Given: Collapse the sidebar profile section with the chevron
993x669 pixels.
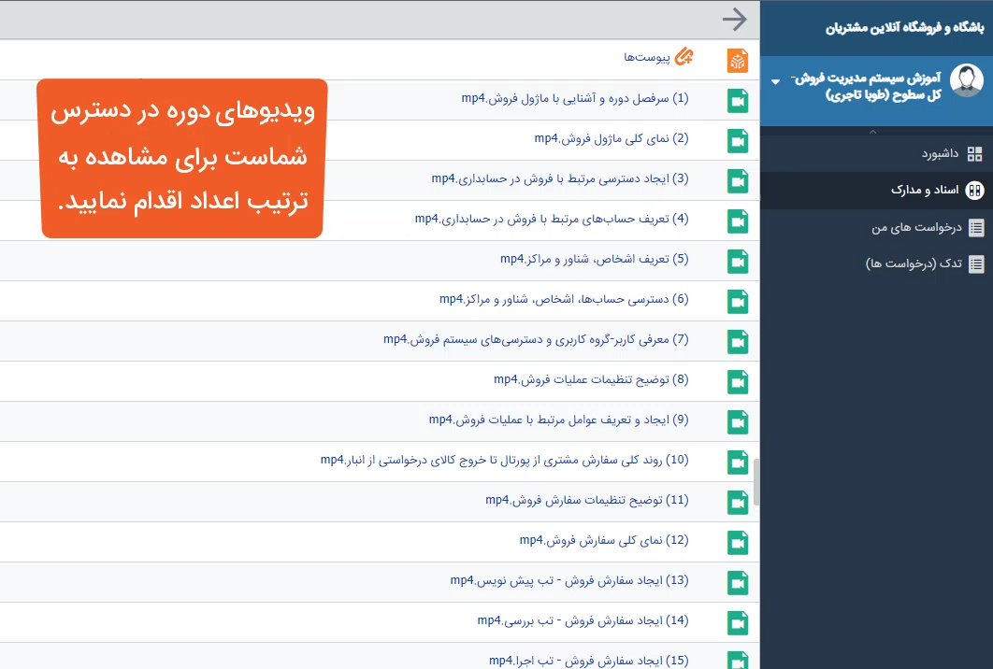Looking at the screenshot, I should (x=872, y=132).
